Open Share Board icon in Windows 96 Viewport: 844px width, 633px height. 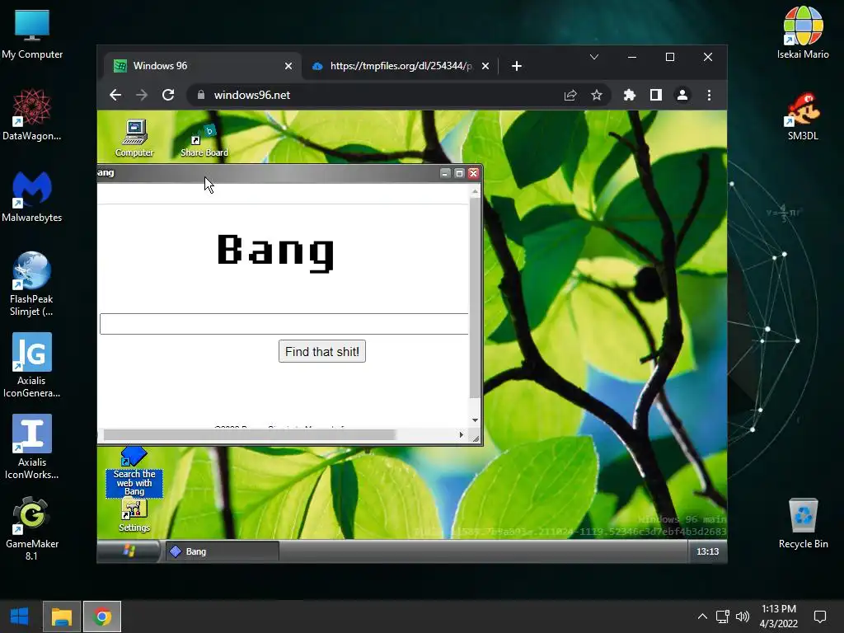[x=204, y=140]
